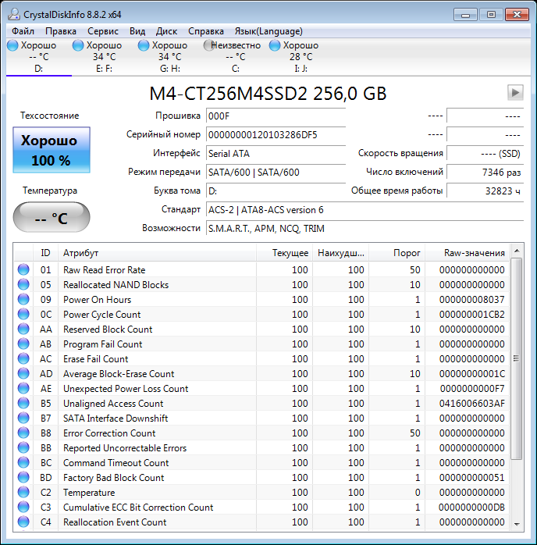Click status icon for Reallocated NAND Blocks
The image size is (537, 545).
click(23, 284)
